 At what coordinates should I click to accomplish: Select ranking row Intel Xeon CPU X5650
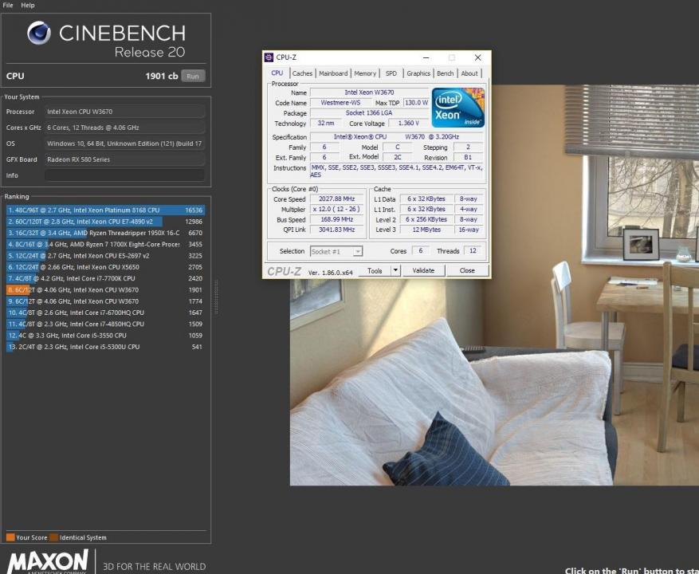coord(105,267)
